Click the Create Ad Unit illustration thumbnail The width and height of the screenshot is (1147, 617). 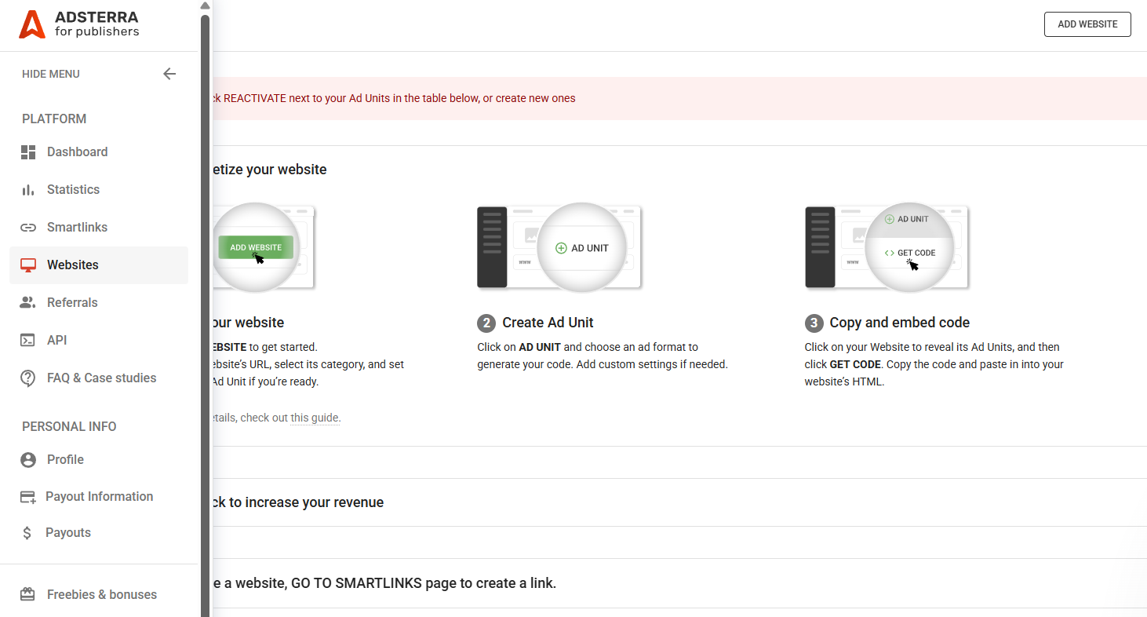[x=559, y=248]
